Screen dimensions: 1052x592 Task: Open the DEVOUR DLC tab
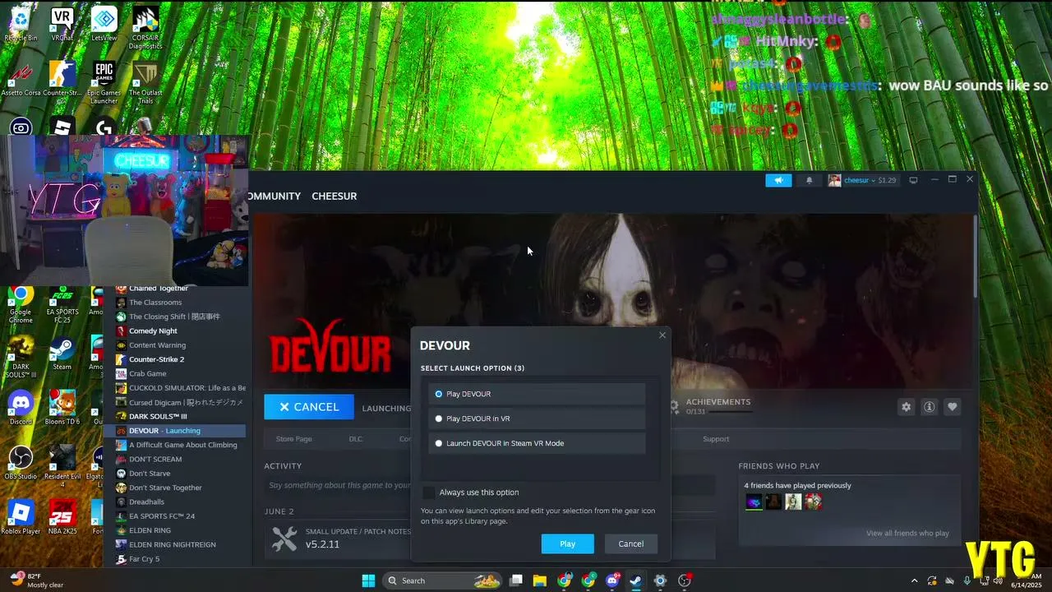coord(355,439)
